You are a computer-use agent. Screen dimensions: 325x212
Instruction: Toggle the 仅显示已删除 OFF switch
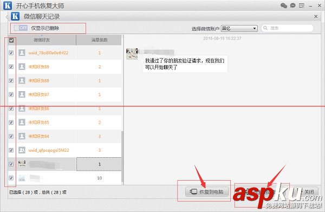click(x=21, y=28)
